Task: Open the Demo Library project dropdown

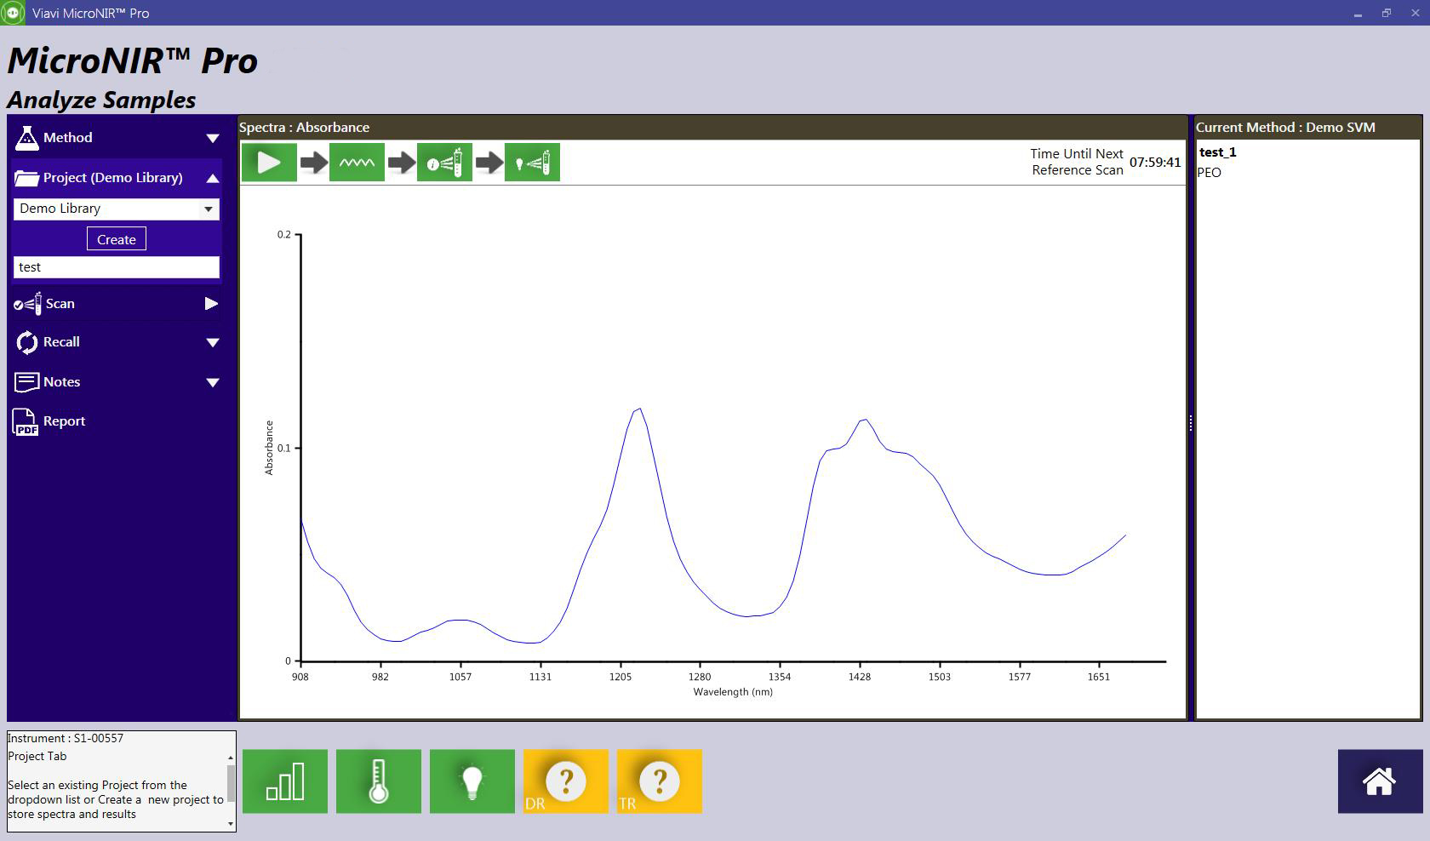Action: pos(116,209)
